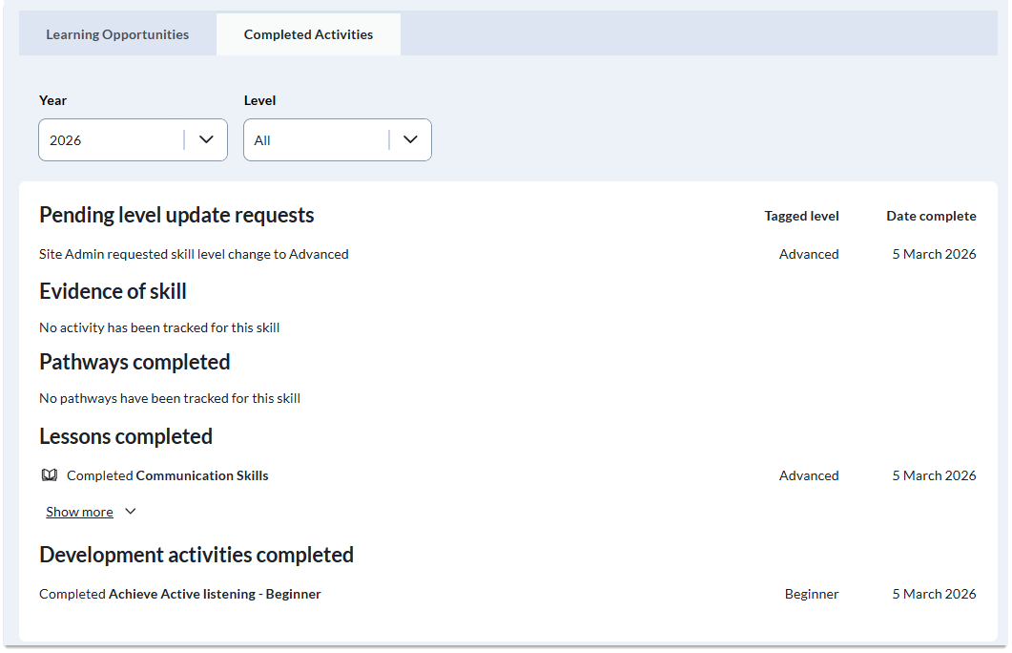
Task: Click the Year field showing 2026
Action: 110,140
